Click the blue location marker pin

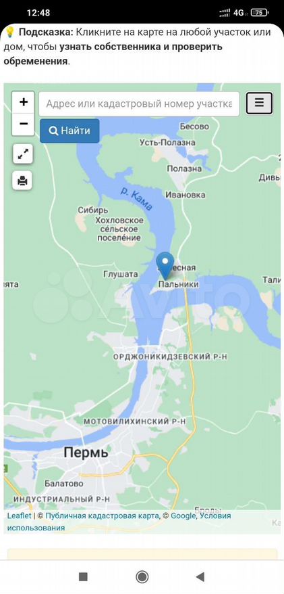[x=165, y=266]
